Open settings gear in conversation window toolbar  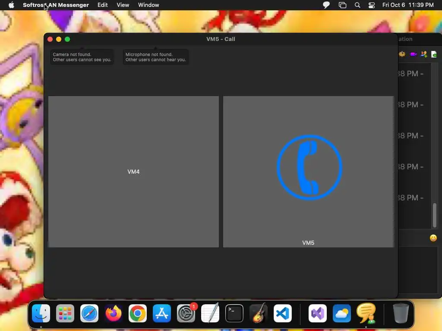click(x=402, y=54)
